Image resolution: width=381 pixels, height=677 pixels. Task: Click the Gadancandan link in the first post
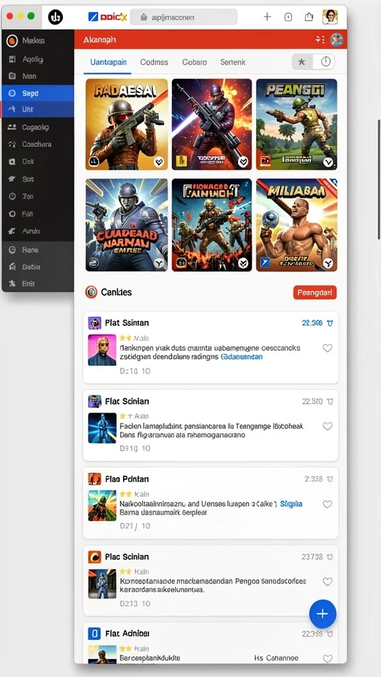pos(241,356)
